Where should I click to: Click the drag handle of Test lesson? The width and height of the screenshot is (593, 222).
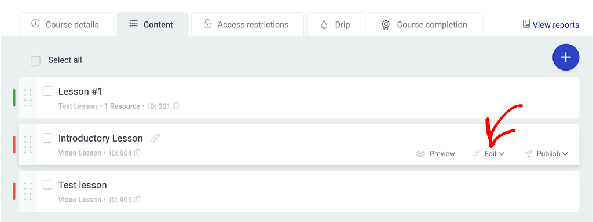click(28, 191)
